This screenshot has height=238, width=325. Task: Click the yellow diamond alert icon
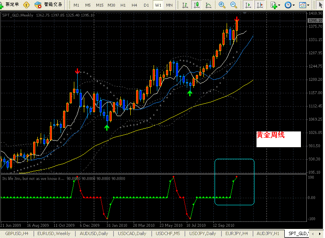pos(26,5)
